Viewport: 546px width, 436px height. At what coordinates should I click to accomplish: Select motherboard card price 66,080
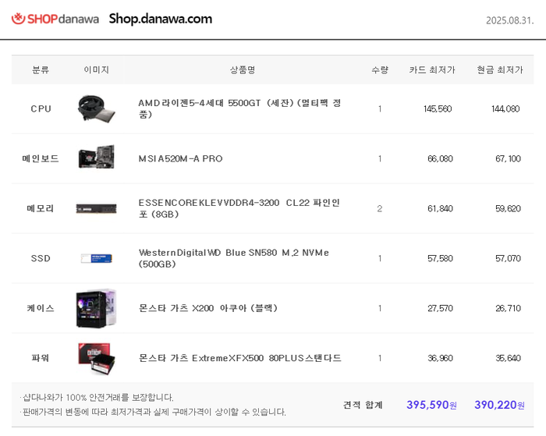coord(440,159)
